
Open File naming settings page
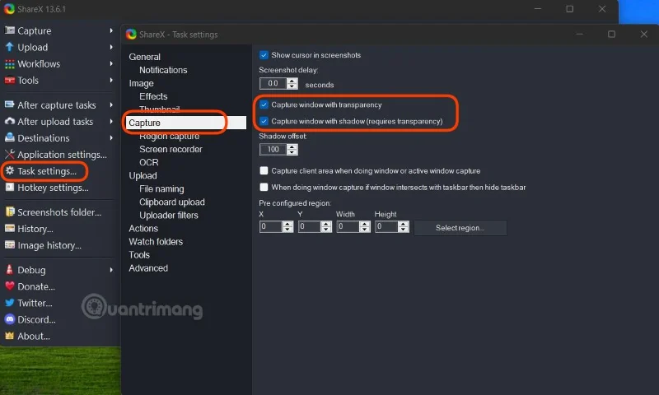tap(161, 189)
